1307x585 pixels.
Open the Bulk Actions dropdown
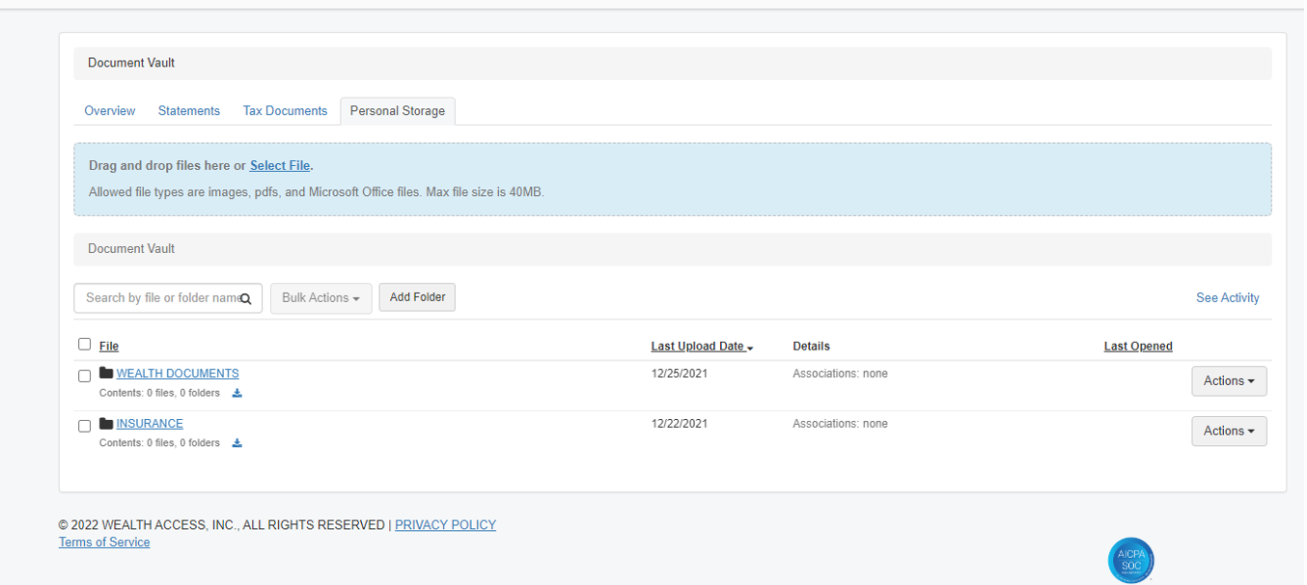(320, 297)
